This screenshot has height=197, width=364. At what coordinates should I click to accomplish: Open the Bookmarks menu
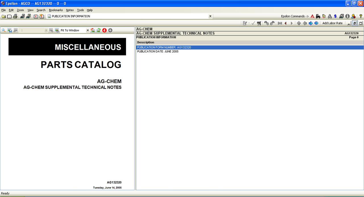click(x=56, y=10)
